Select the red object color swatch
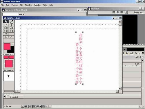 7,47
